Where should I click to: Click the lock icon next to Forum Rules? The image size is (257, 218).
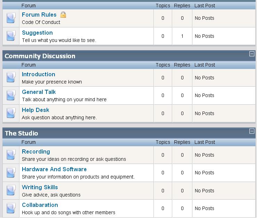pyautogui.click(x=63, y=15)
